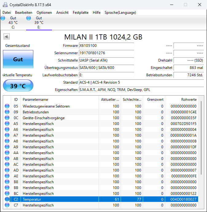Image resolution: width=207 pixels, height=212 pixels.
Task: Click the Laufwerksbuchstaben field E:
Action: pyautogui.click(x=106, y=75)
